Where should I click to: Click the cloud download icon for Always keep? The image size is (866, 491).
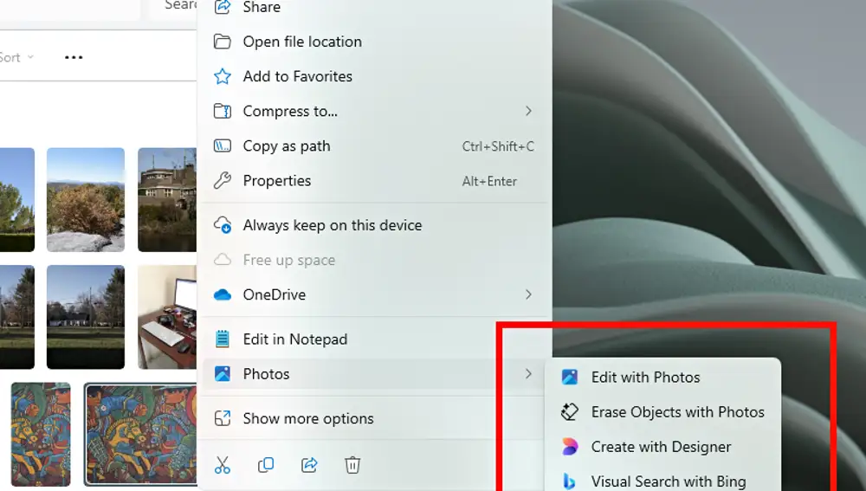[222, 225]
